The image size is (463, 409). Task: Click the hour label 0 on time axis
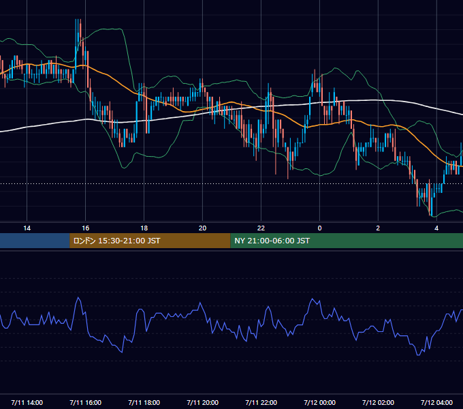click(319, 228)
